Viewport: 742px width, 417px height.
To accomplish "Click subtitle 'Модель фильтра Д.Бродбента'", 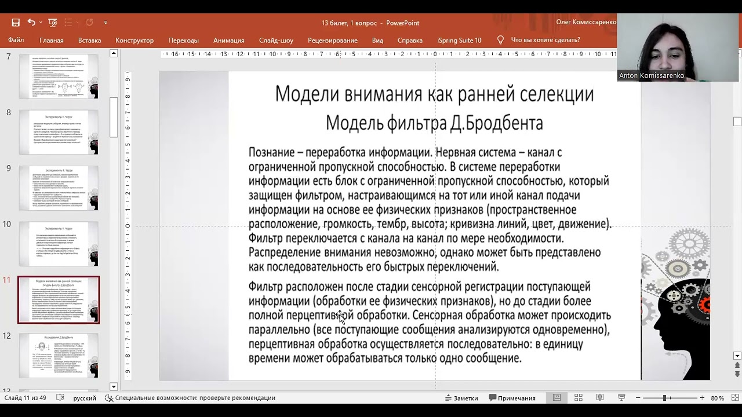I will click(434, 123).
